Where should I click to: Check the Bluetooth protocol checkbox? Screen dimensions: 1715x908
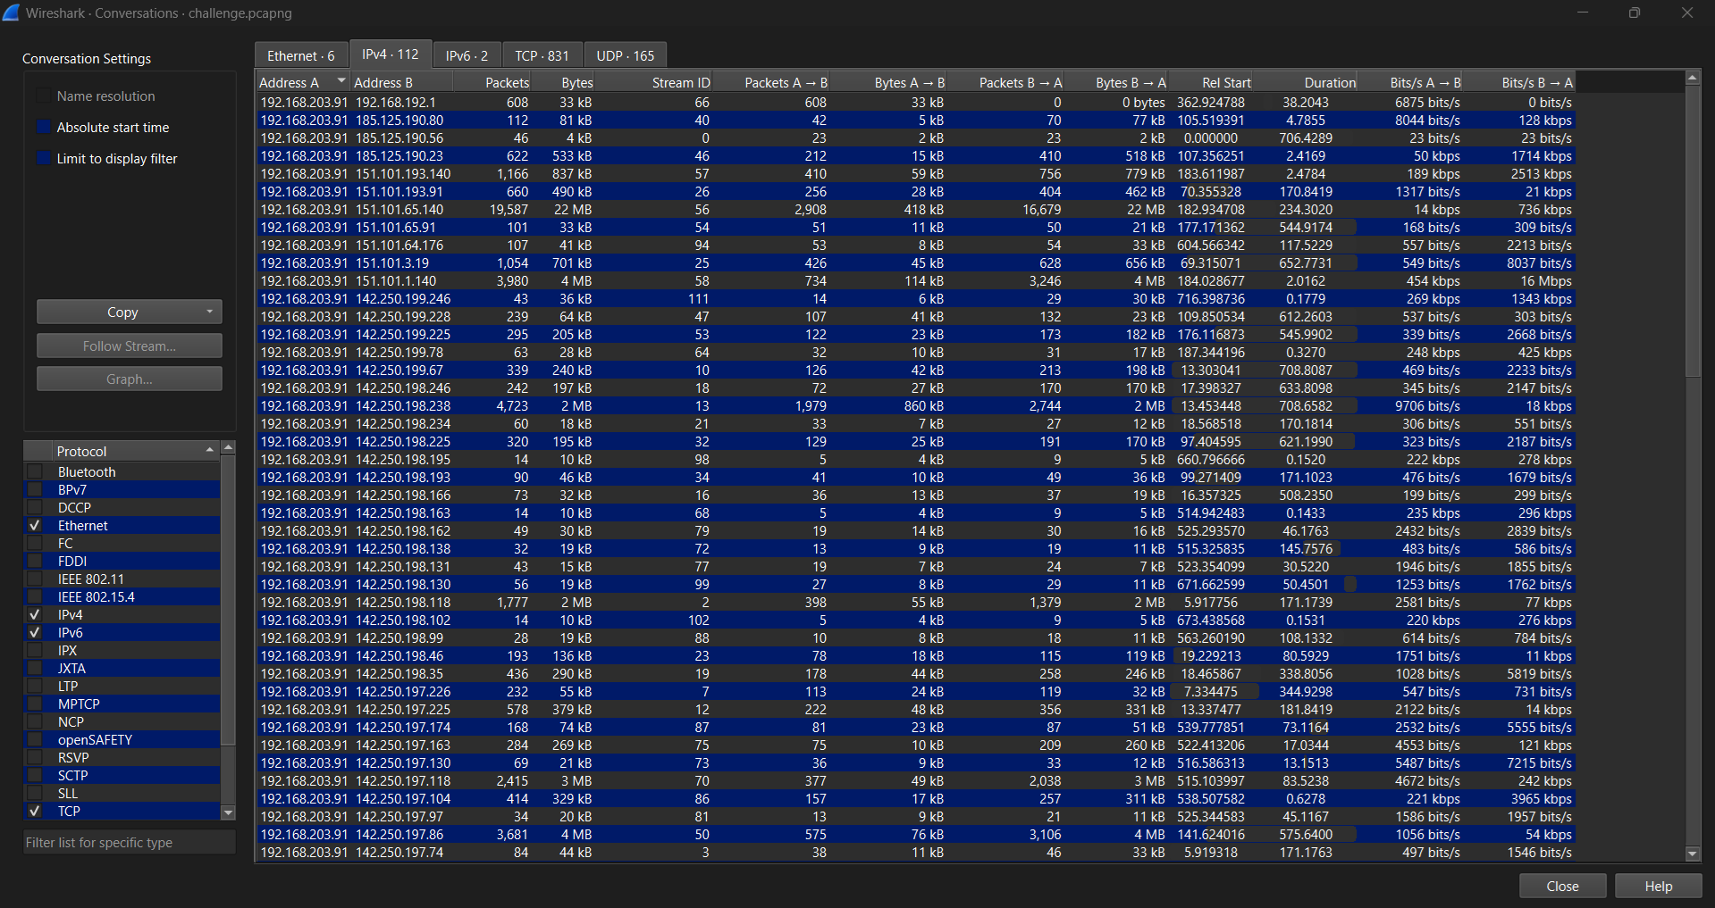coord(35,471)
